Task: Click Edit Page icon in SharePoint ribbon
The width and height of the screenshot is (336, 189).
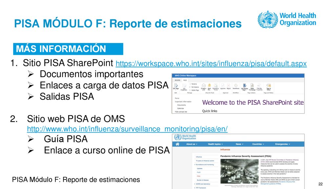Action: pyautogui.click(x=176, y=86)
